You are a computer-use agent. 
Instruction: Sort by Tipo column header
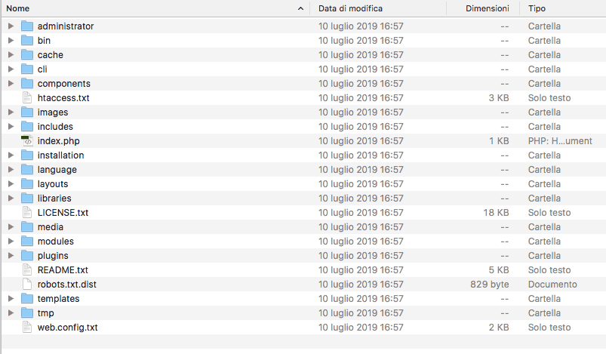coord(537,8)
